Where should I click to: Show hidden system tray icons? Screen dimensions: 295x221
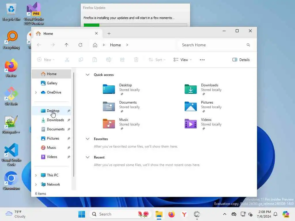pos(225,214)
